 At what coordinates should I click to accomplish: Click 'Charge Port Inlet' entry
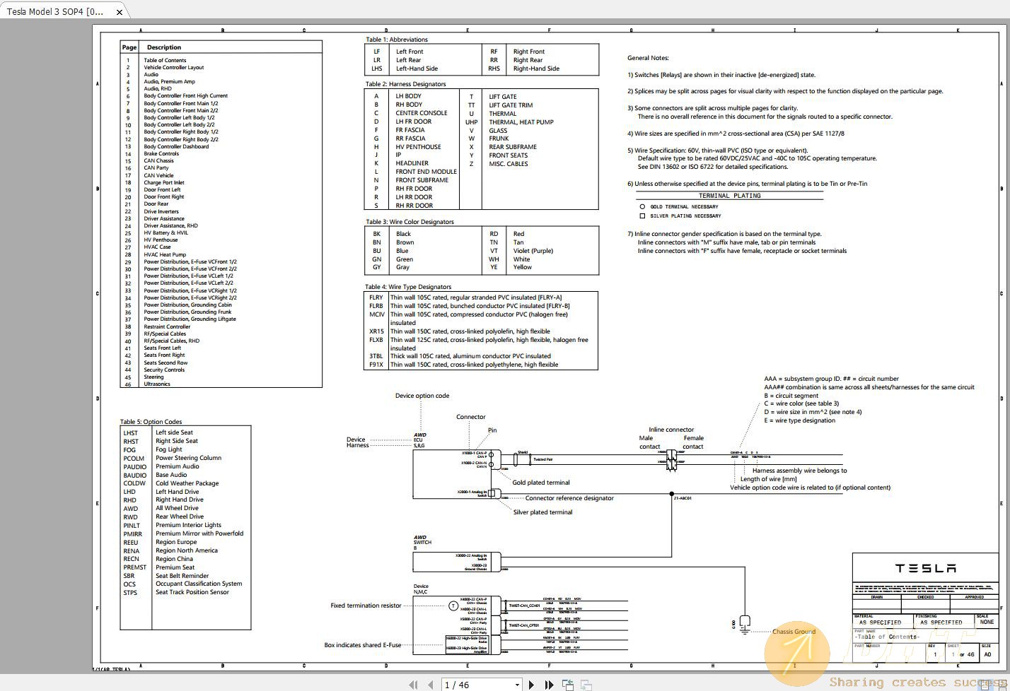pyautogui.click(x=164, y=182)
